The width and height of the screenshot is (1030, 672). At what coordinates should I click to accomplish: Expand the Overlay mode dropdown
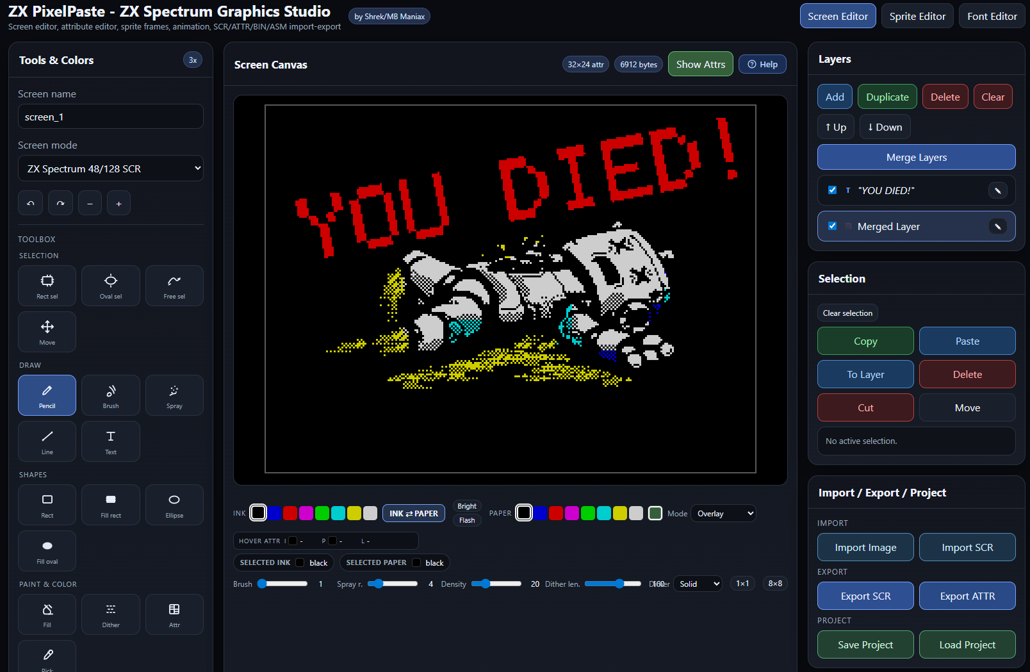click(723, 513)
